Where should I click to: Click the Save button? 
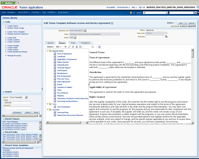coord(181,23)
